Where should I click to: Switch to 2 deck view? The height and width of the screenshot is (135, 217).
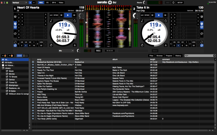tap(30, 2)
